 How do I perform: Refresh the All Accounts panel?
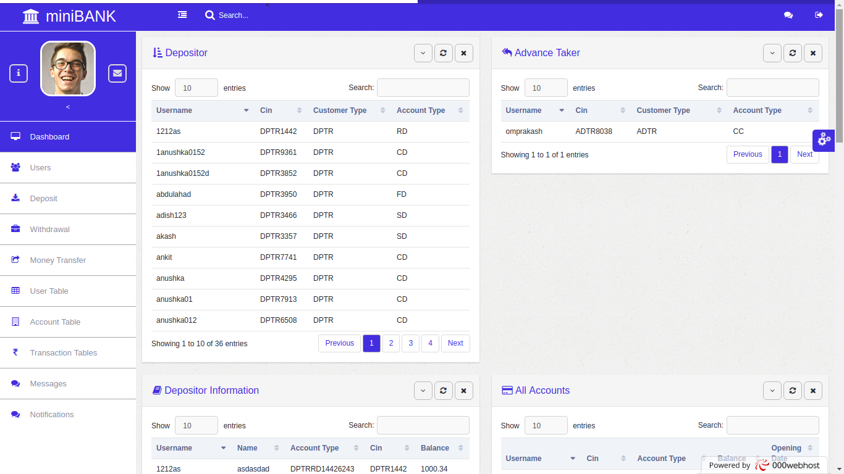[793, 391]
